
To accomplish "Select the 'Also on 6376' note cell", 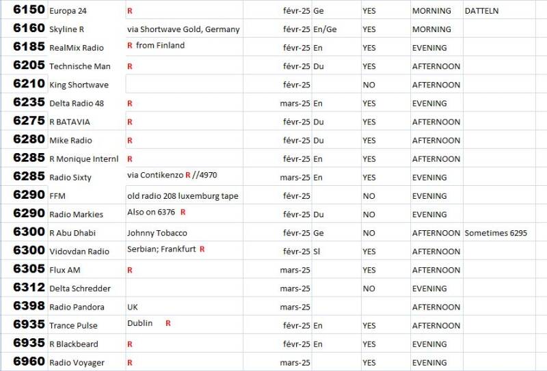I will 156,212.
